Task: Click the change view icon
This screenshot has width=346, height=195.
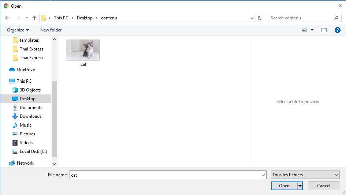Action: (304, 30)
